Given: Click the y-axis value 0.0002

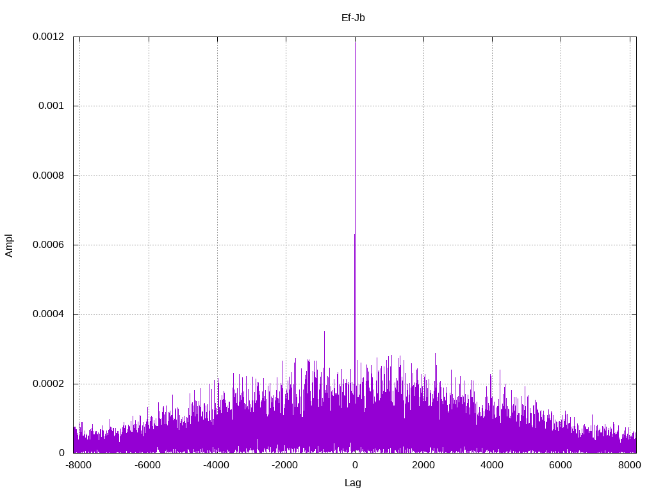Looking at the screenshot, I should [49, 384].
